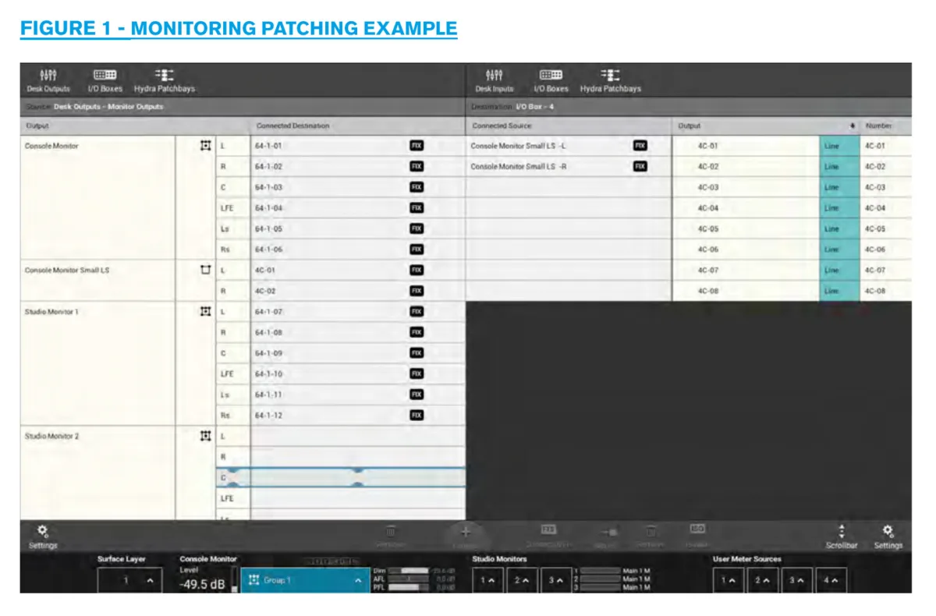
Task: Select I/O Boxes in source panel
Action: (x=105, y=80)
